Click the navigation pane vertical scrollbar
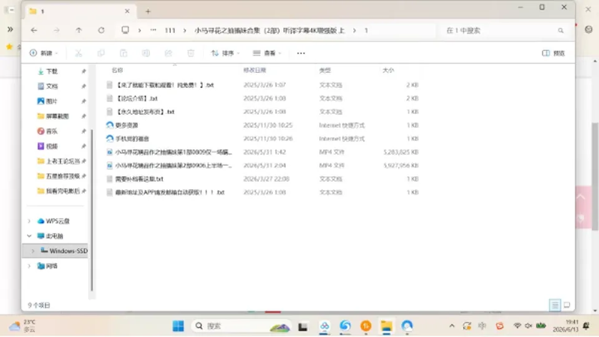Screen dimensions: 599x337 click(x=92, y=210)
